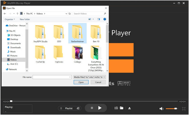Click 'Videos' in address breadcrumb
Screen dimensions: 189x115
[x=40, y=14]
